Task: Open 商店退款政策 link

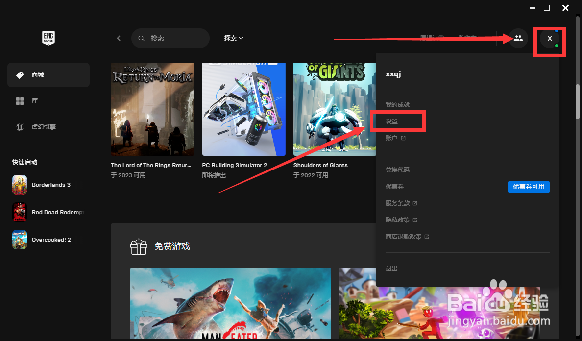Action: coord(407,237)
